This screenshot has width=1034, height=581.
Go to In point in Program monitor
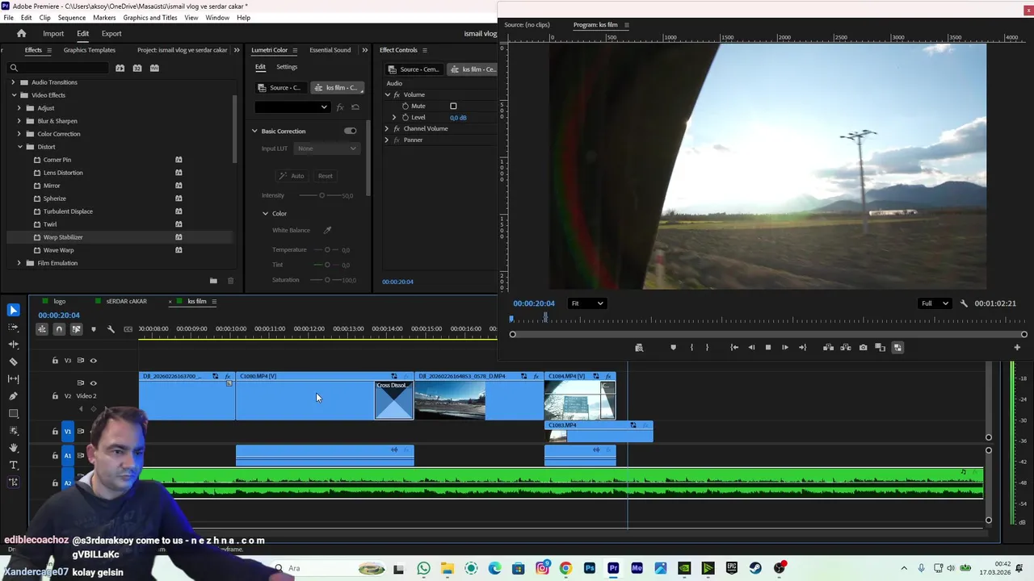click(x=734, y=347)
